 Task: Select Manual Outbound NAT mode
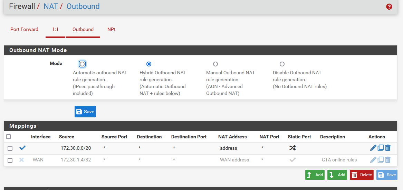pyautogui.click(x=215, y=64)
